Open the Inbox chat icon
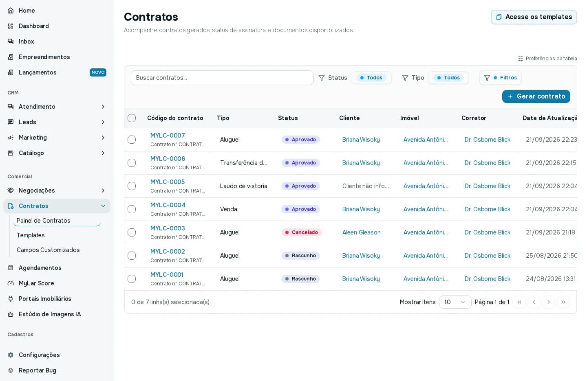 point(11,42)
